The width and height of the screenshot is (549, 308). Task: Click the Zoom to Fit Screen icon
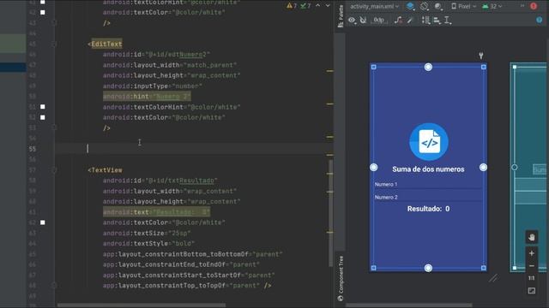532,291
